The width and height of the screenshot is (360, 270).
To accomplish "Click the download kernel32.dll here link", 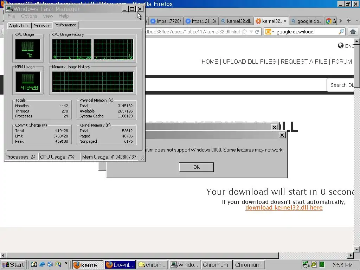I will click(x=284, y=207).
